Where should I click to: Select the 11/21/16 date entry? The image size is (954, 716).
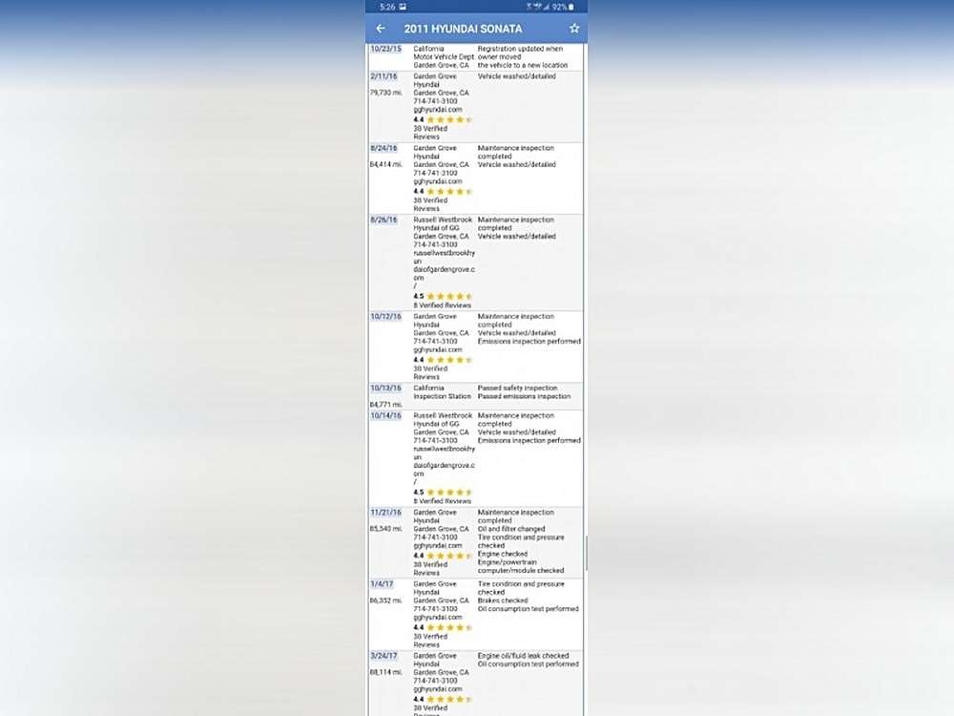[385, 513]
